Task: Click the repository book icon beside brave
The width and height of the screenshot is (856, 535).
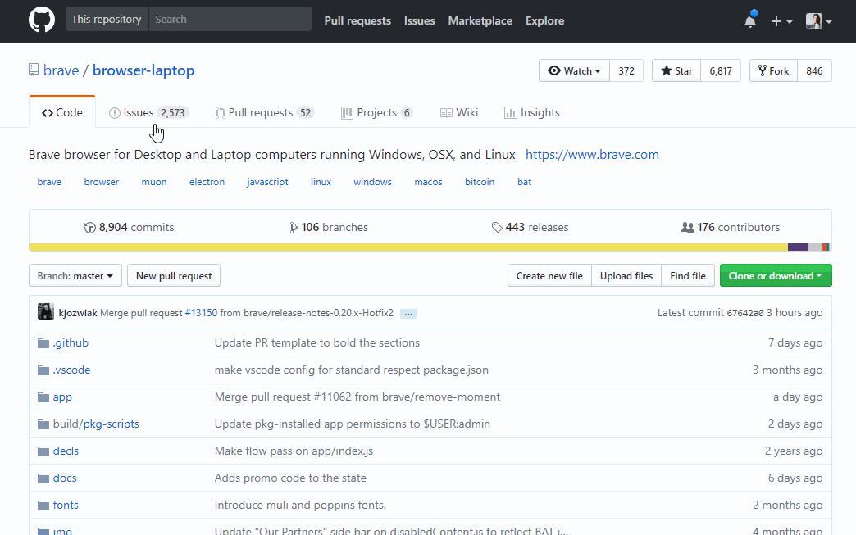Action: [x=34, y=70]
